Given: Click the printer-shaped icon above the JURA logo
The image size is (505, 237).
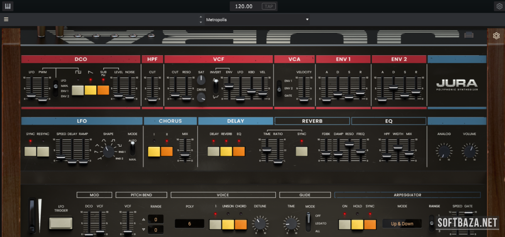Looking at the screenshot, I should (x=469, y=35).
